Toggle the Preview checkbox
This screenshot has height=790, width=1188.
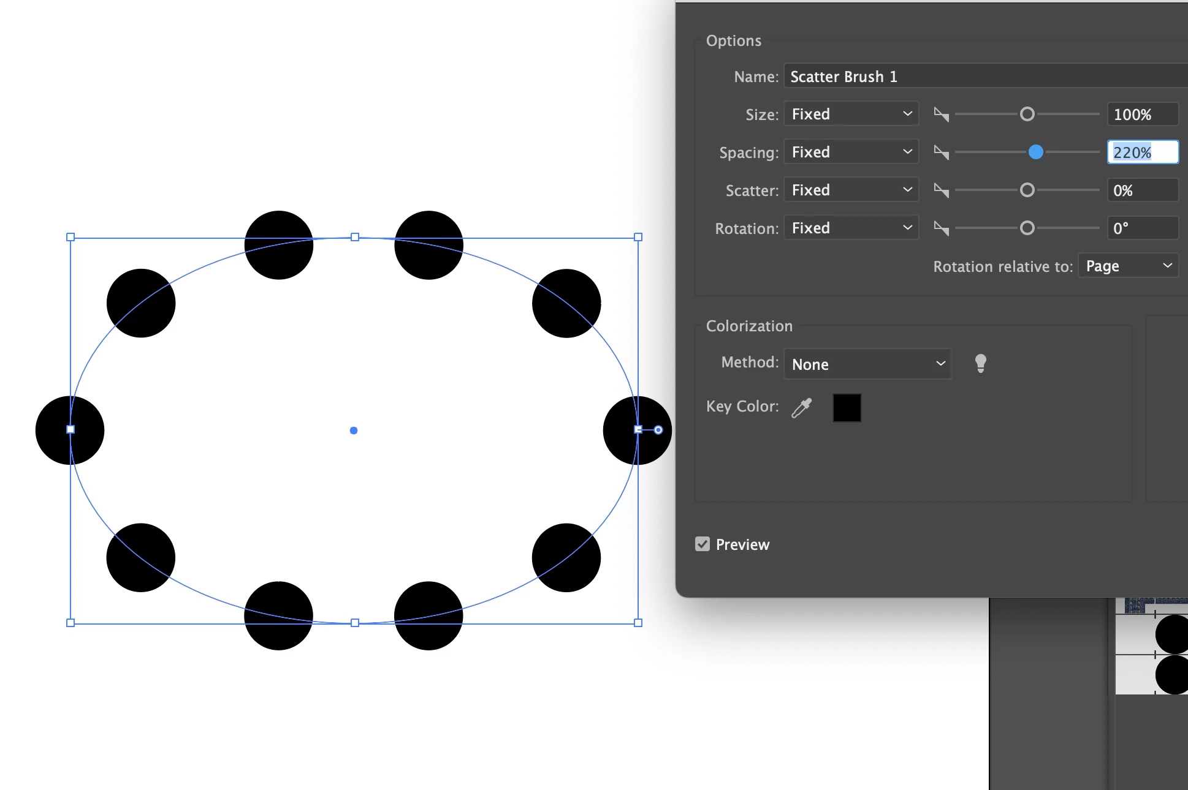703,544
